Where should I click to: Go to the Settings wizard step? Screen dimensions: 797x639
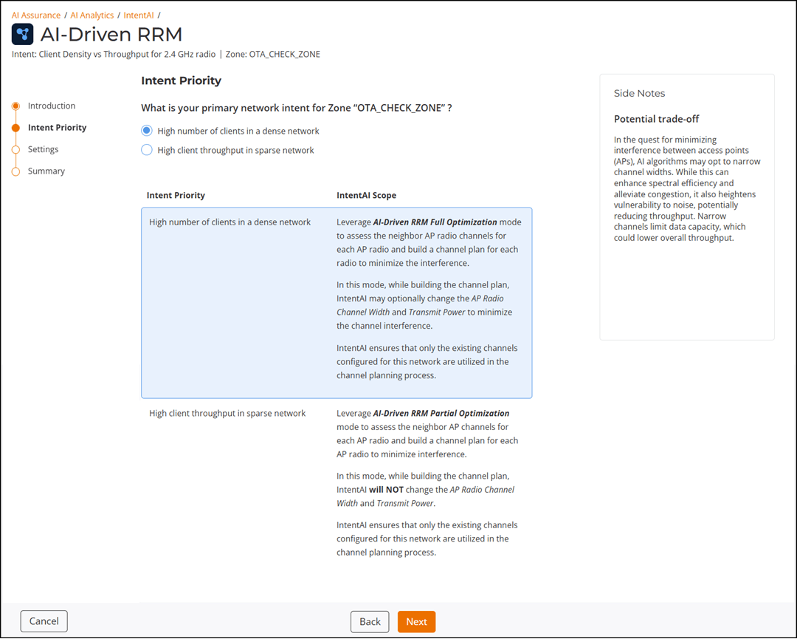pos(43,149)
